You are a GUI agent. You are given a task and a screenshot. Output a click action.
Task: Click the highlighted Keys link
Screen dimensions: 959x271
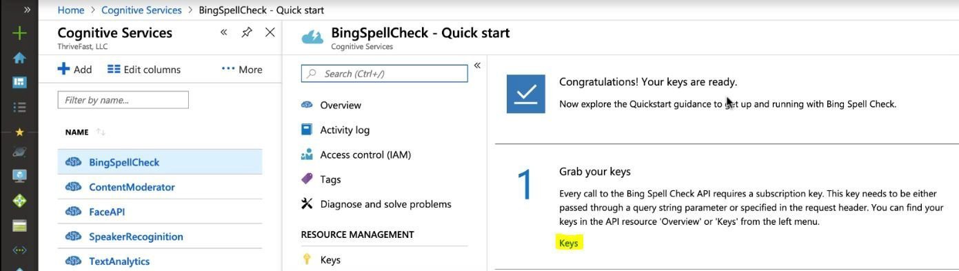(569, 243)
